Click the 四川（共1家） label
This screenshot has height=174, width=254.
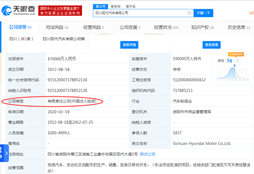21,39
